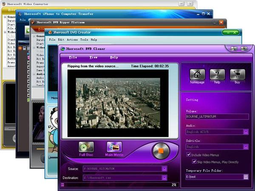Close the DVD Cloner window
255x191 pixels.
[244, 48]
